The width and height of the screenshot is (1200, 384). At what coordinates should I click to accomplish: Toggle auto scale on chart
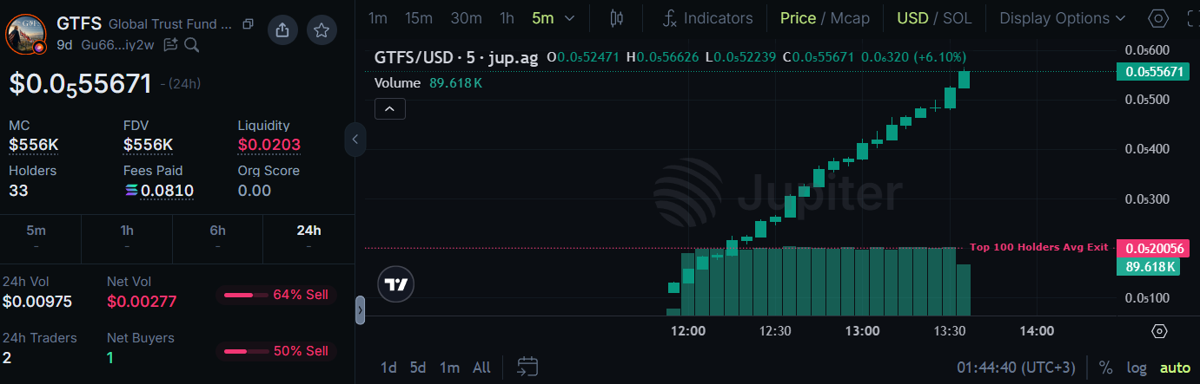tap(1175, 368)
